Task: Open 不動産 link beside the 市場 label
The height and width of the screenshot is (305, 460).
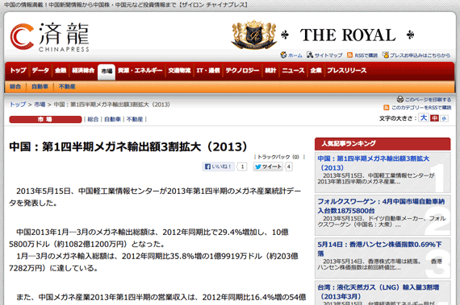Action: point(135,119)
